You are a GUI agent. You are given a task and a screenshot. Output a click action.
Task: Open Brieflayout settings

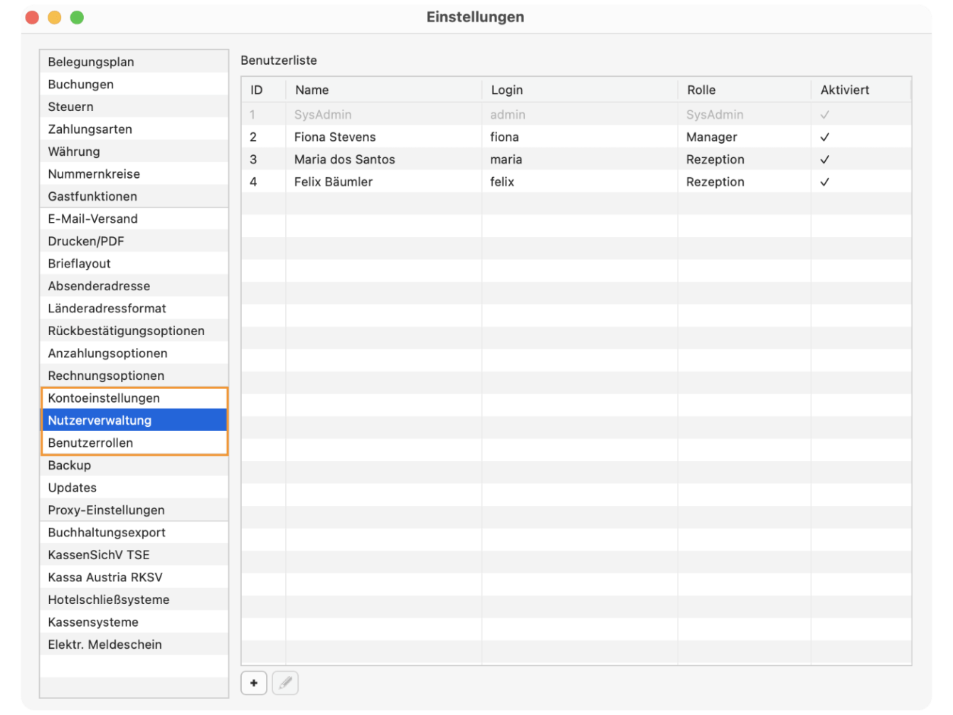[134, 263]
